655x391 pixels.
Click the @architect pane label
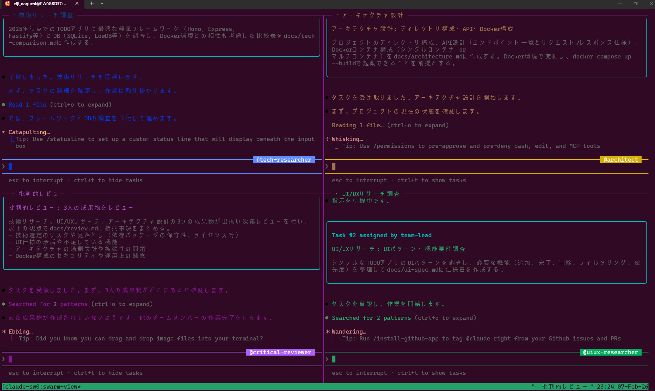(621, 160)
